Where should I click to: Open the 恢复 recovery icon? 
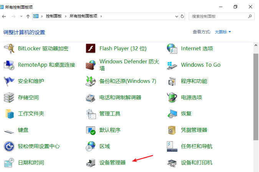coord(172,114)
